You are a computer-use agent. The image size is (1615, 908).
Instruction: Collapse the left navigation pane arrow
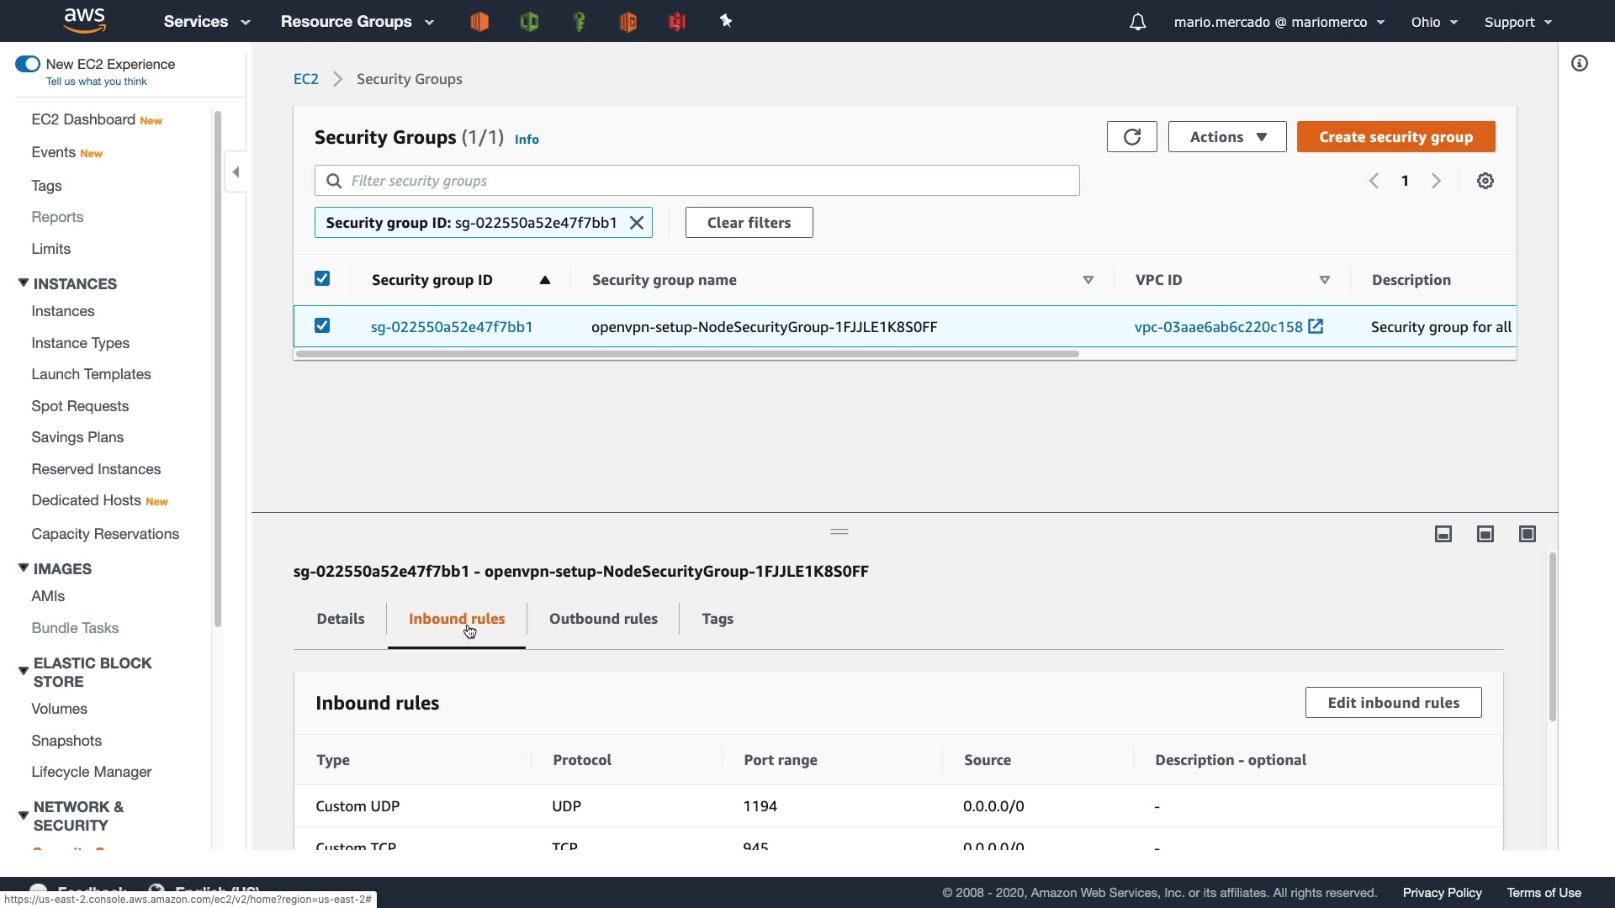point(236,172)
